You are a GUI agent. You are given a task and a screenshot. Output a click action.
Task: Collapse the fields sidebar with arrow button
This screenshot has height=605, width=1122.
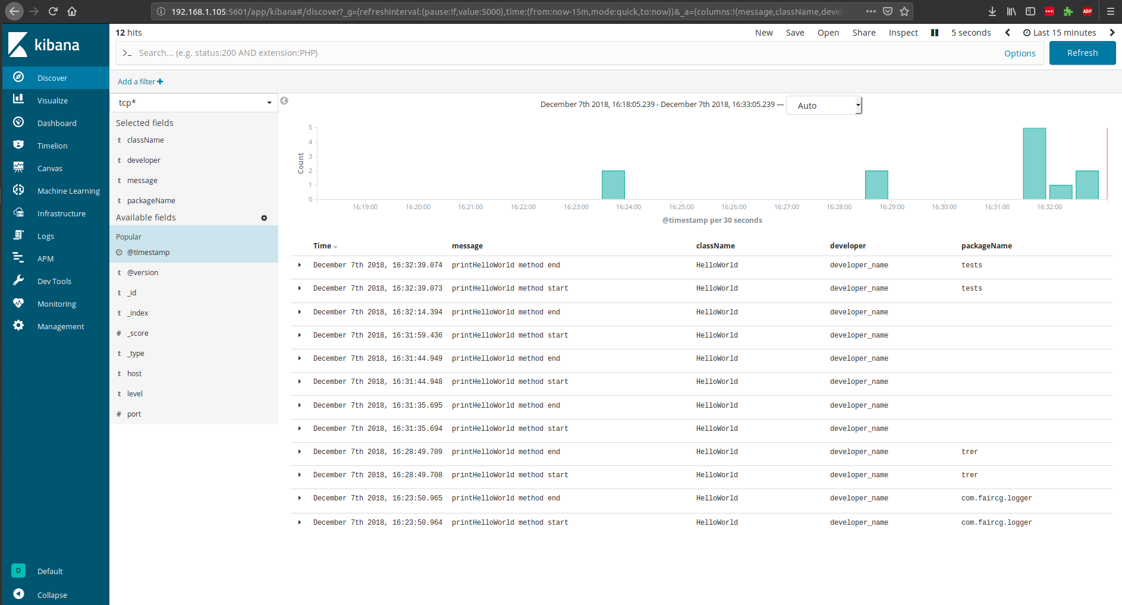[284, 101]
